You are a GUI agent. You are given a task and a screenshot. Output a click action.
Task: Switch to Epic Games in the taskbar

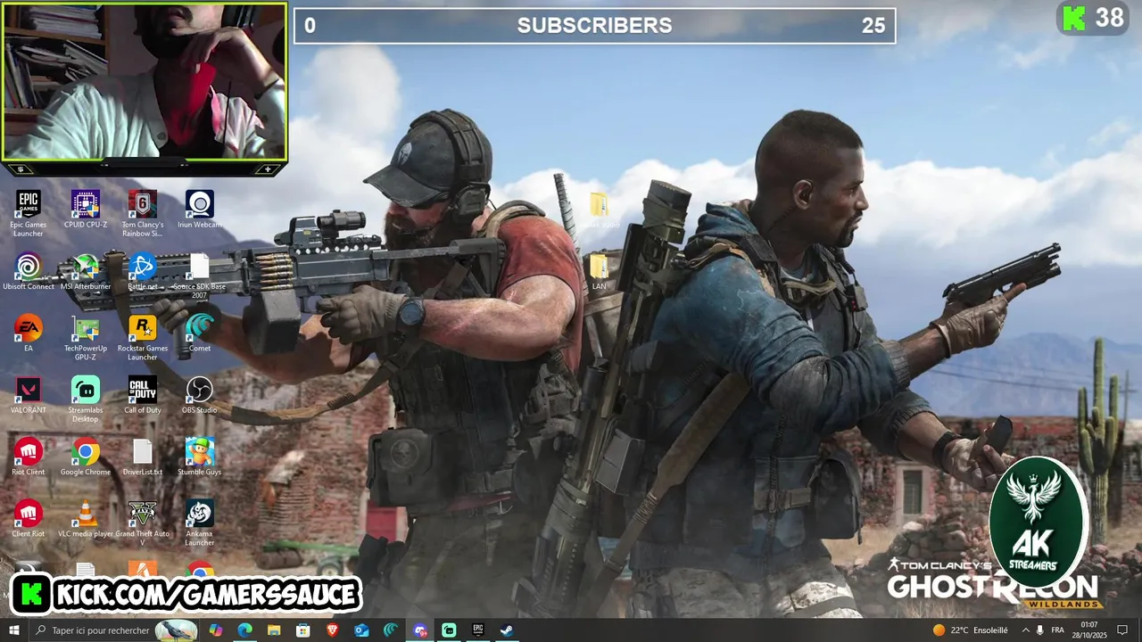478,630
